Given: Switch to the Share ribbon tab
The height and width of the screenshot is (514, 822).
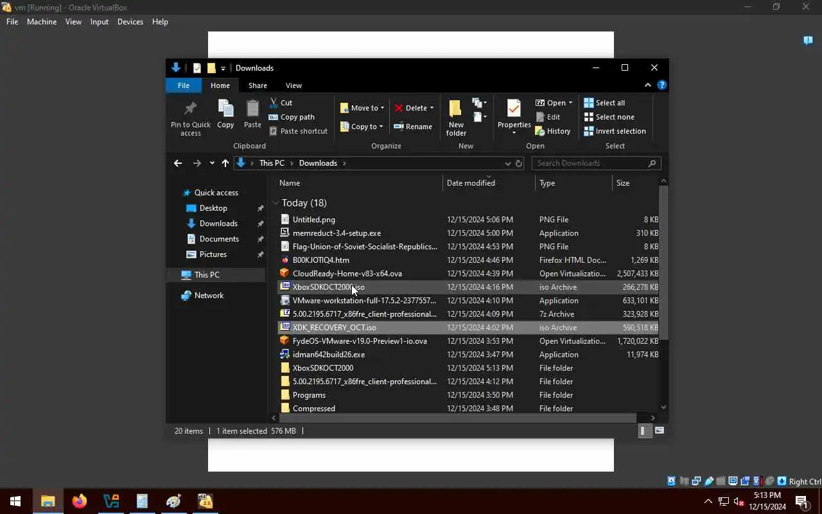Looking at the screenshot, I should [258, 85].
